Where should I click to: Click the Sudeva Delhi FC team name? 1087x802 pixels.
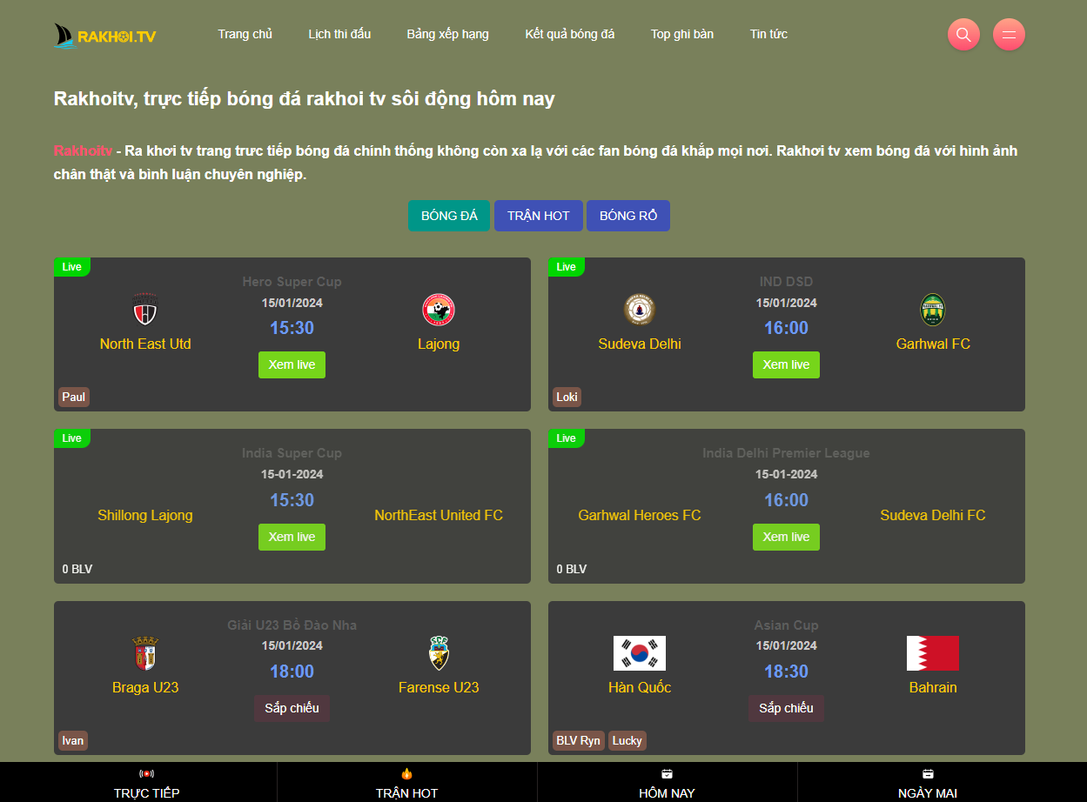pyautogui.click(x=933, y=515)
